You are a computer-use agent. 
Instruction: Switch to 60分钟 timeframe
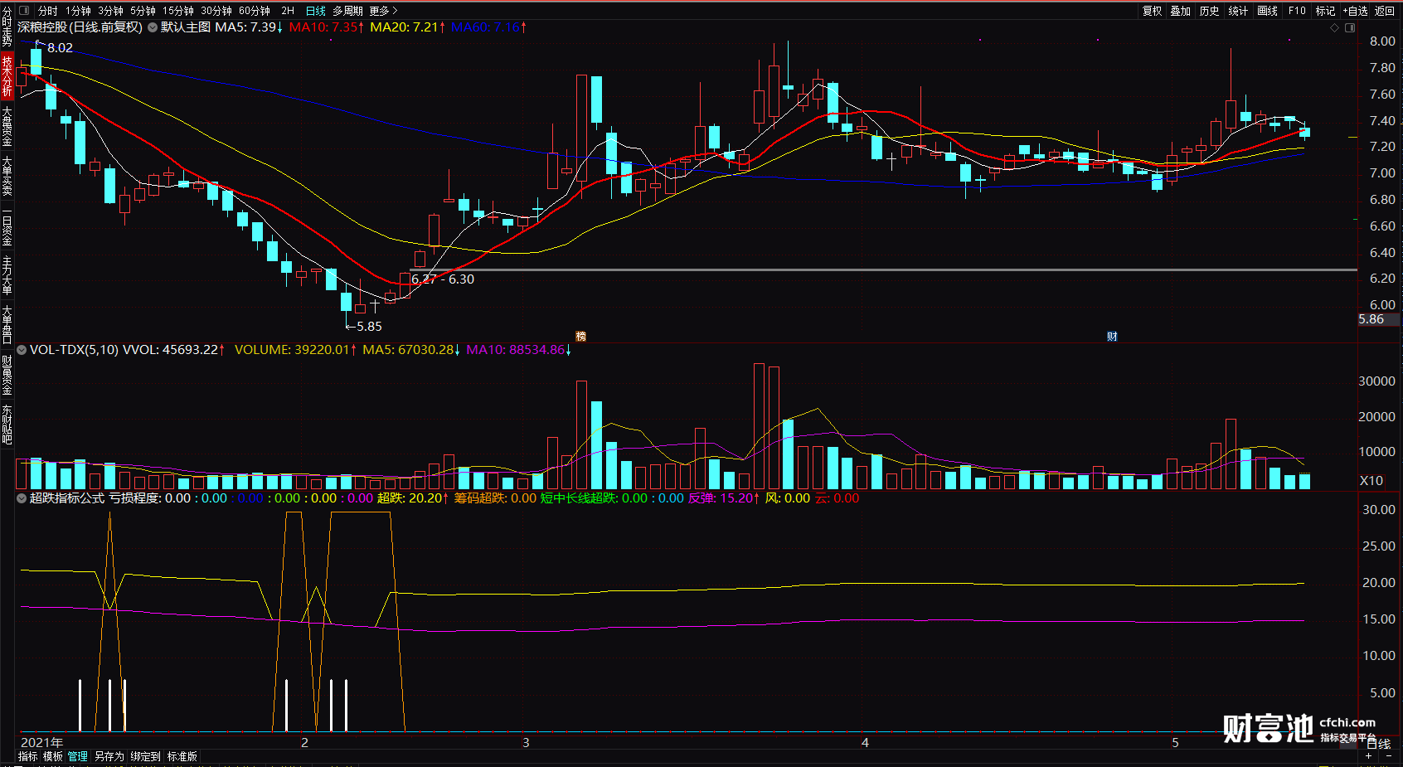point(255,11)
